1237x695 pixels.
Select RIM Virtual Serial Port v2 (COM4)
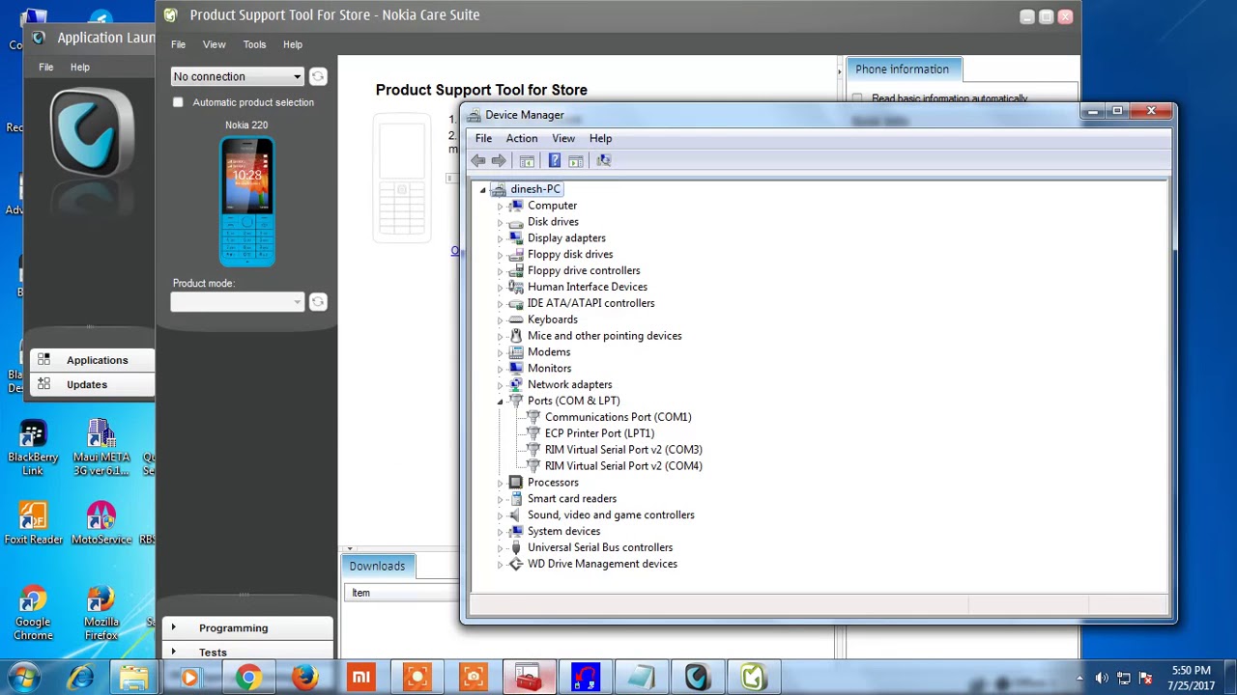623,466
